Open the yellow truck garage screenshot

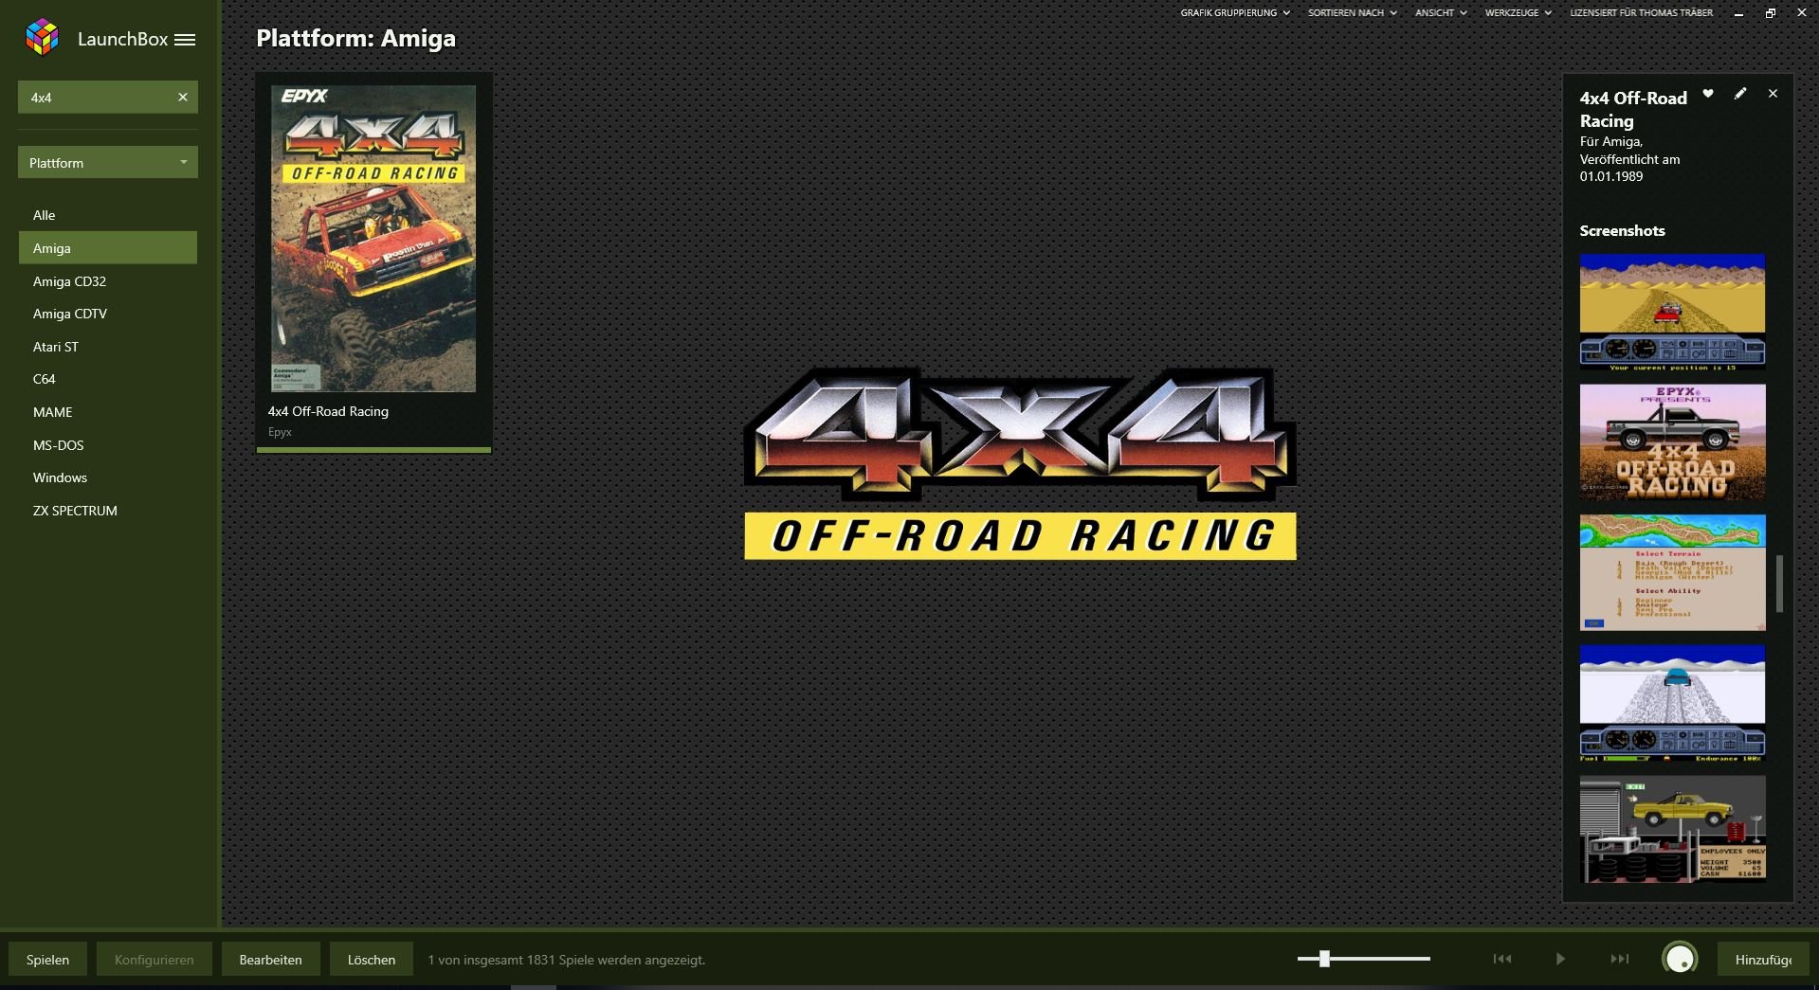(1672, 830)
